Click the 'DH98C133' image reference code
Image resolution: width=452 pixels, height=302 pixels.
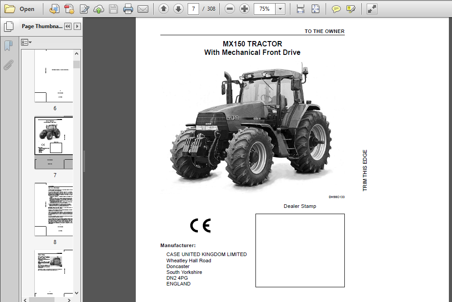click(336, 197)
